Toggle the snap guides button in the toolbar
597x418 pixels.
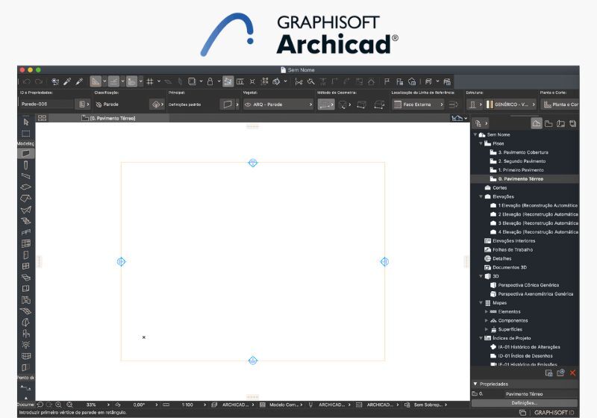point(113,81)
